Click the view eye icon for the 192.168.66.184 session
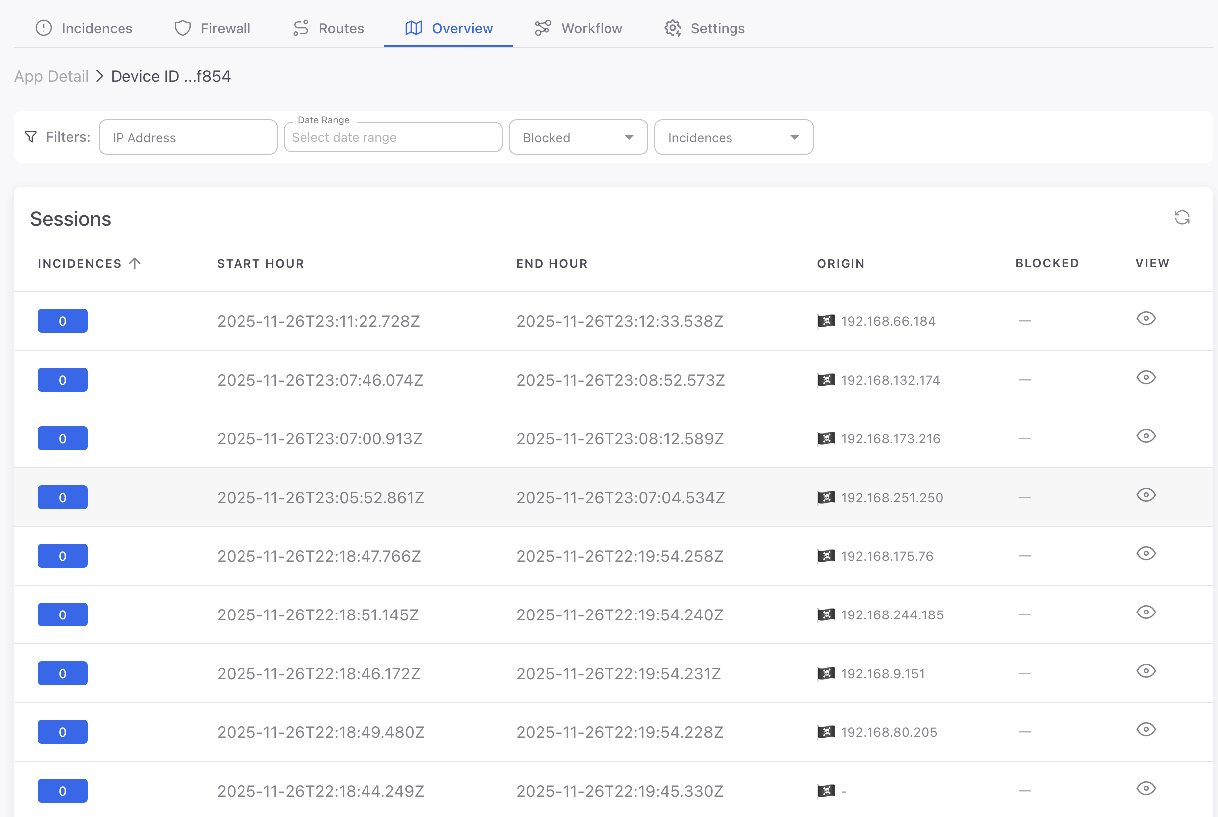1218x817 pixels. click(1146, 319)
